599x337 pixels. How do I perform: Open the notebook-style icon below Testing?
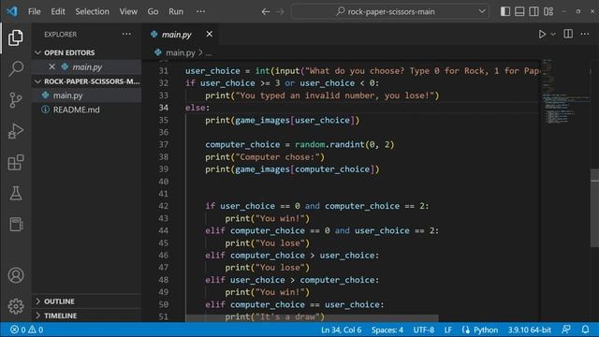(16, 225)
